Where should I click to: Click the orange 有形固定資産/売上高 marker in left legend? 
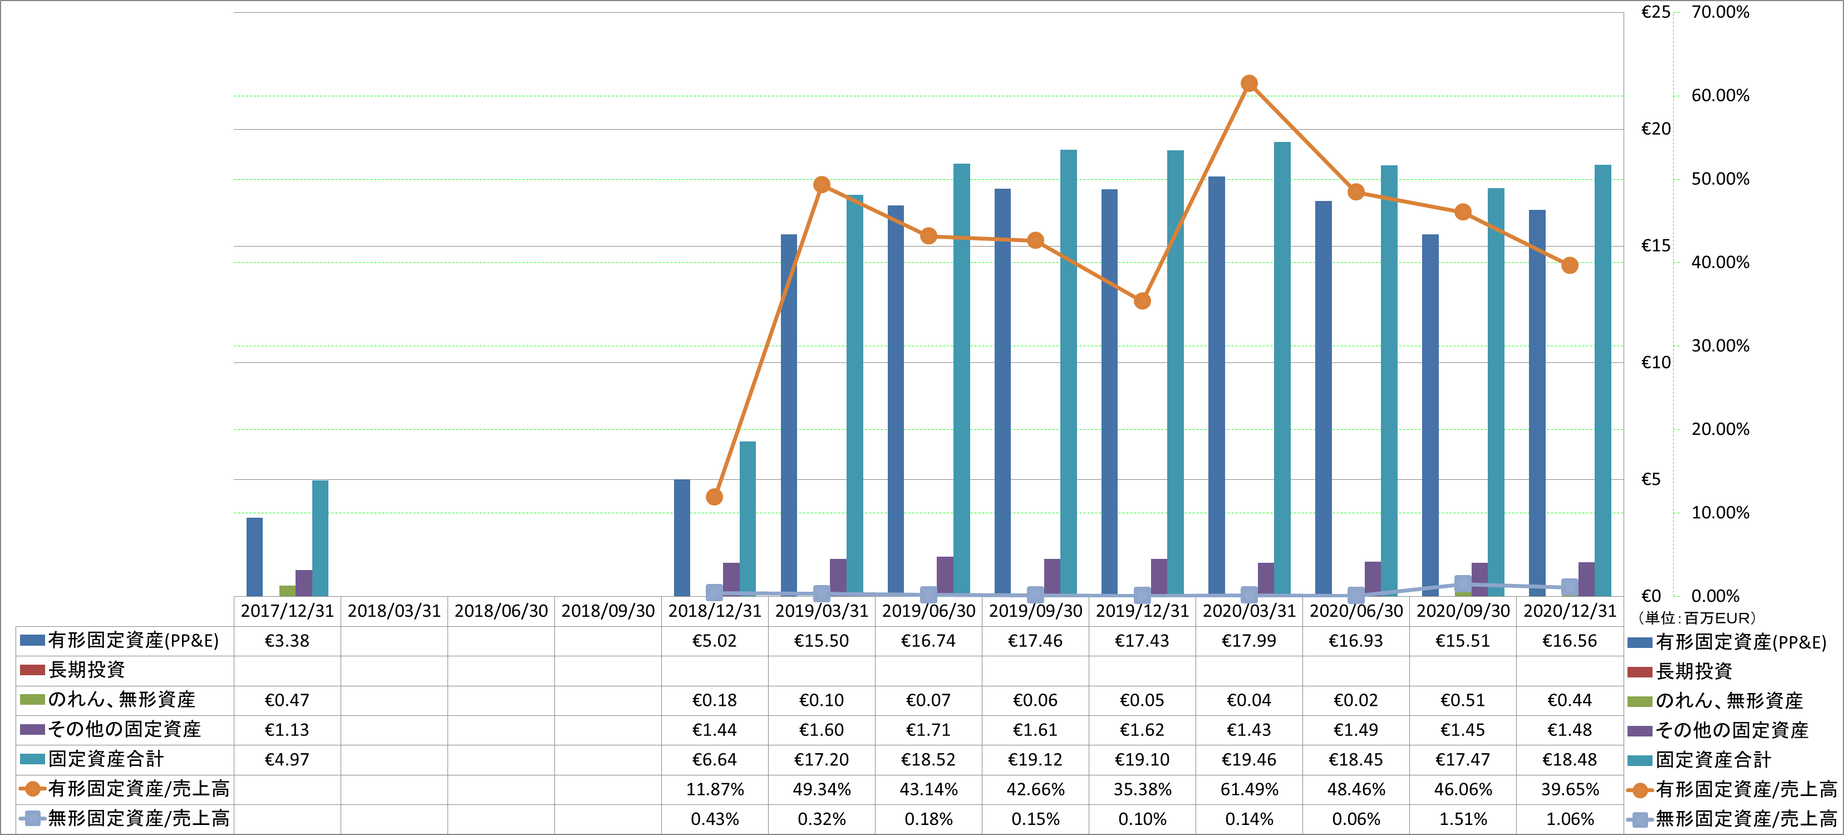[32, 789]
